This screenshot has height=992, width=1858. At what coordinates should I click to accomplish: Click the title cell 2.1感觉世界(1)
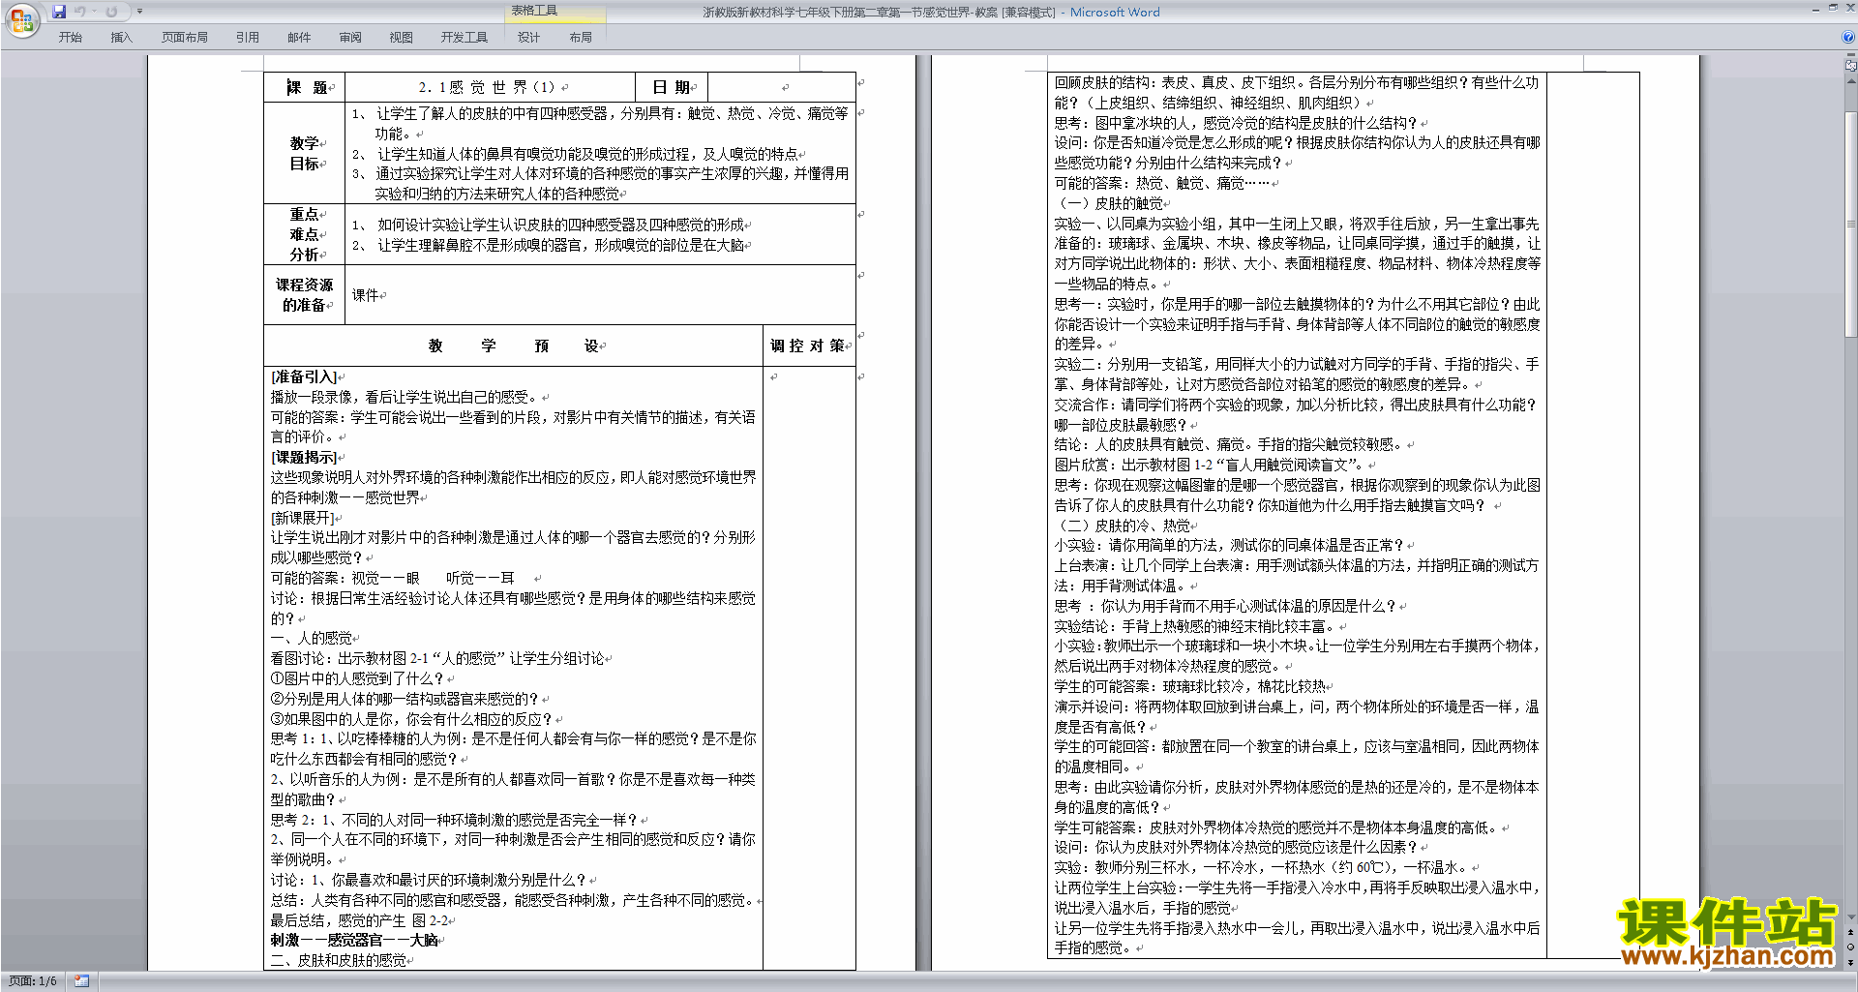tap(491, 87)
